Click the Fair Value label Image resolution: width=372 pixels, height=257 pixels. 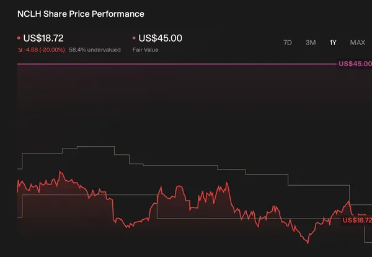click(146, 50)
